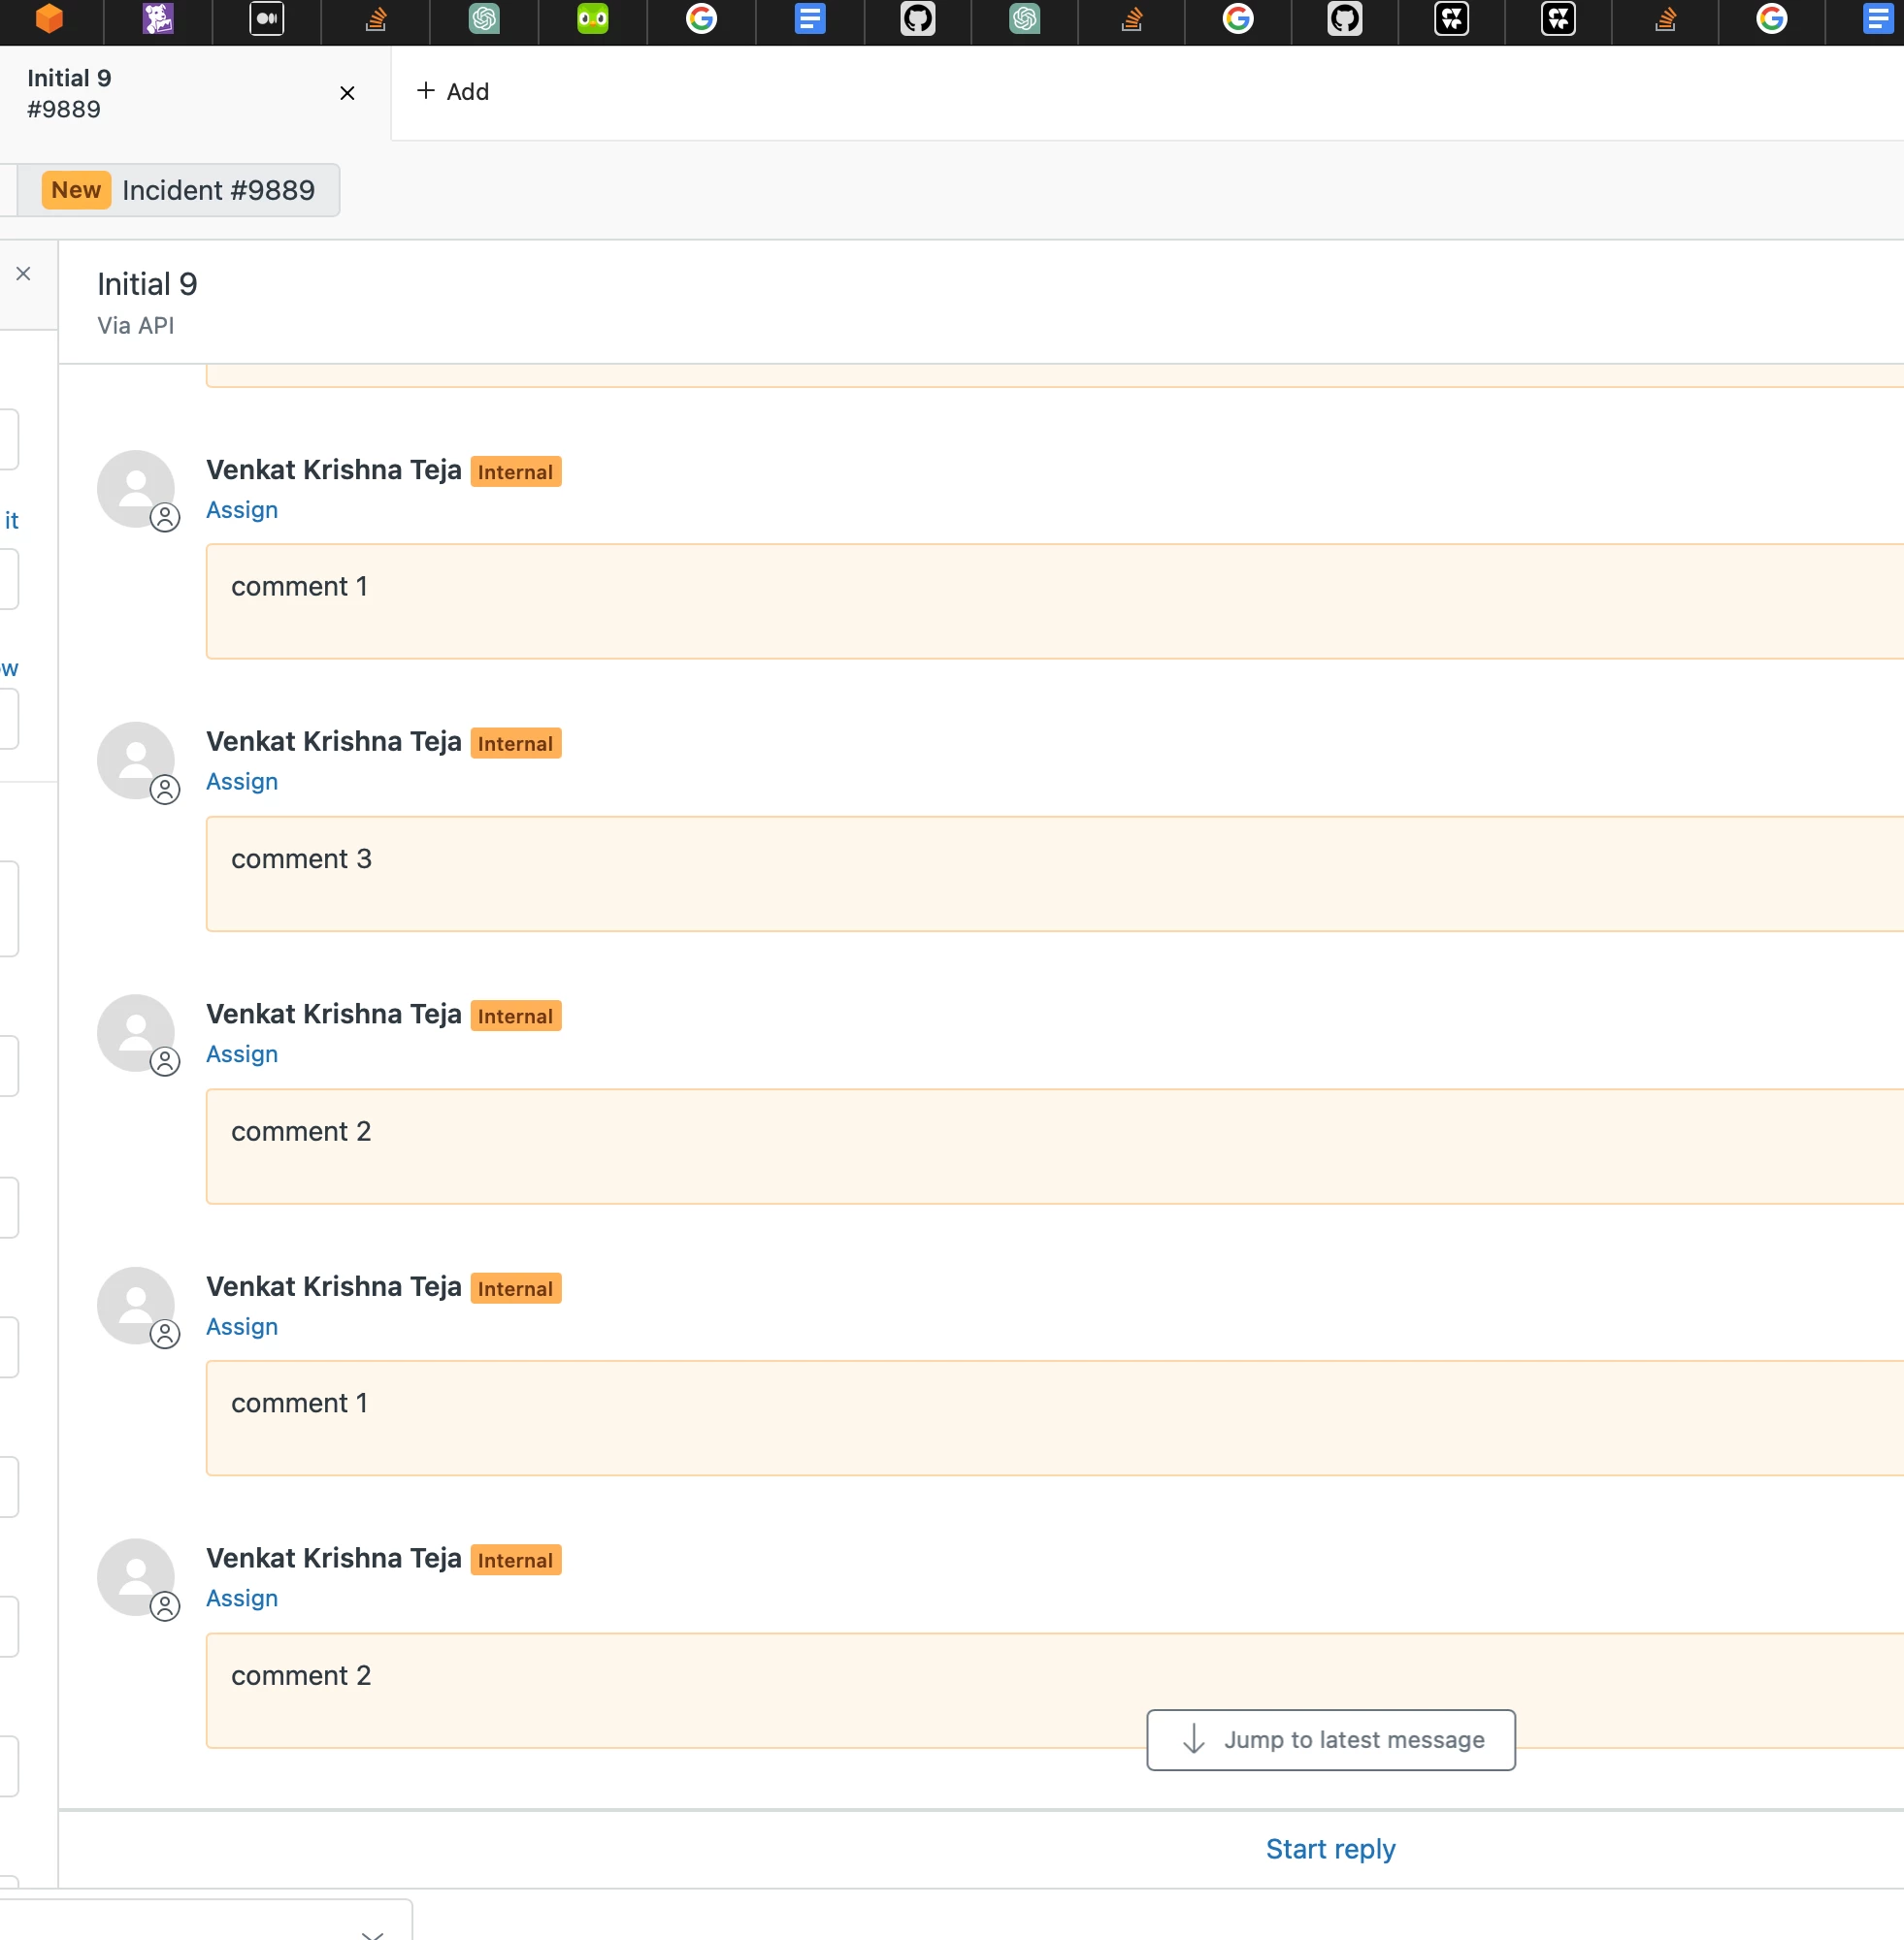Click the Internal badge on the last comment
The image size is (1904, 1940).
515,1560
